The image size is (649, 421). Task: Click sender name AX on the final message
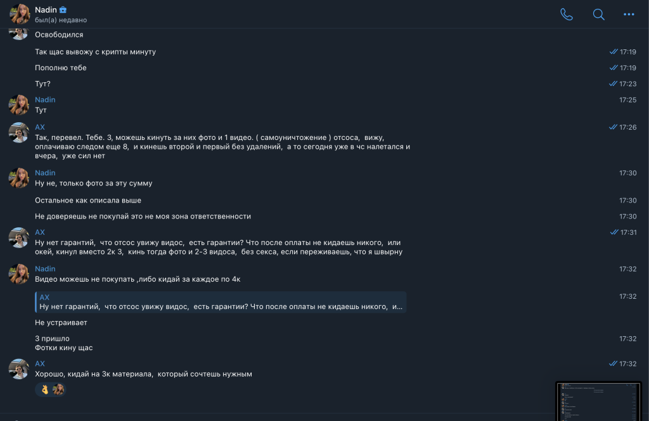point(40,364)
